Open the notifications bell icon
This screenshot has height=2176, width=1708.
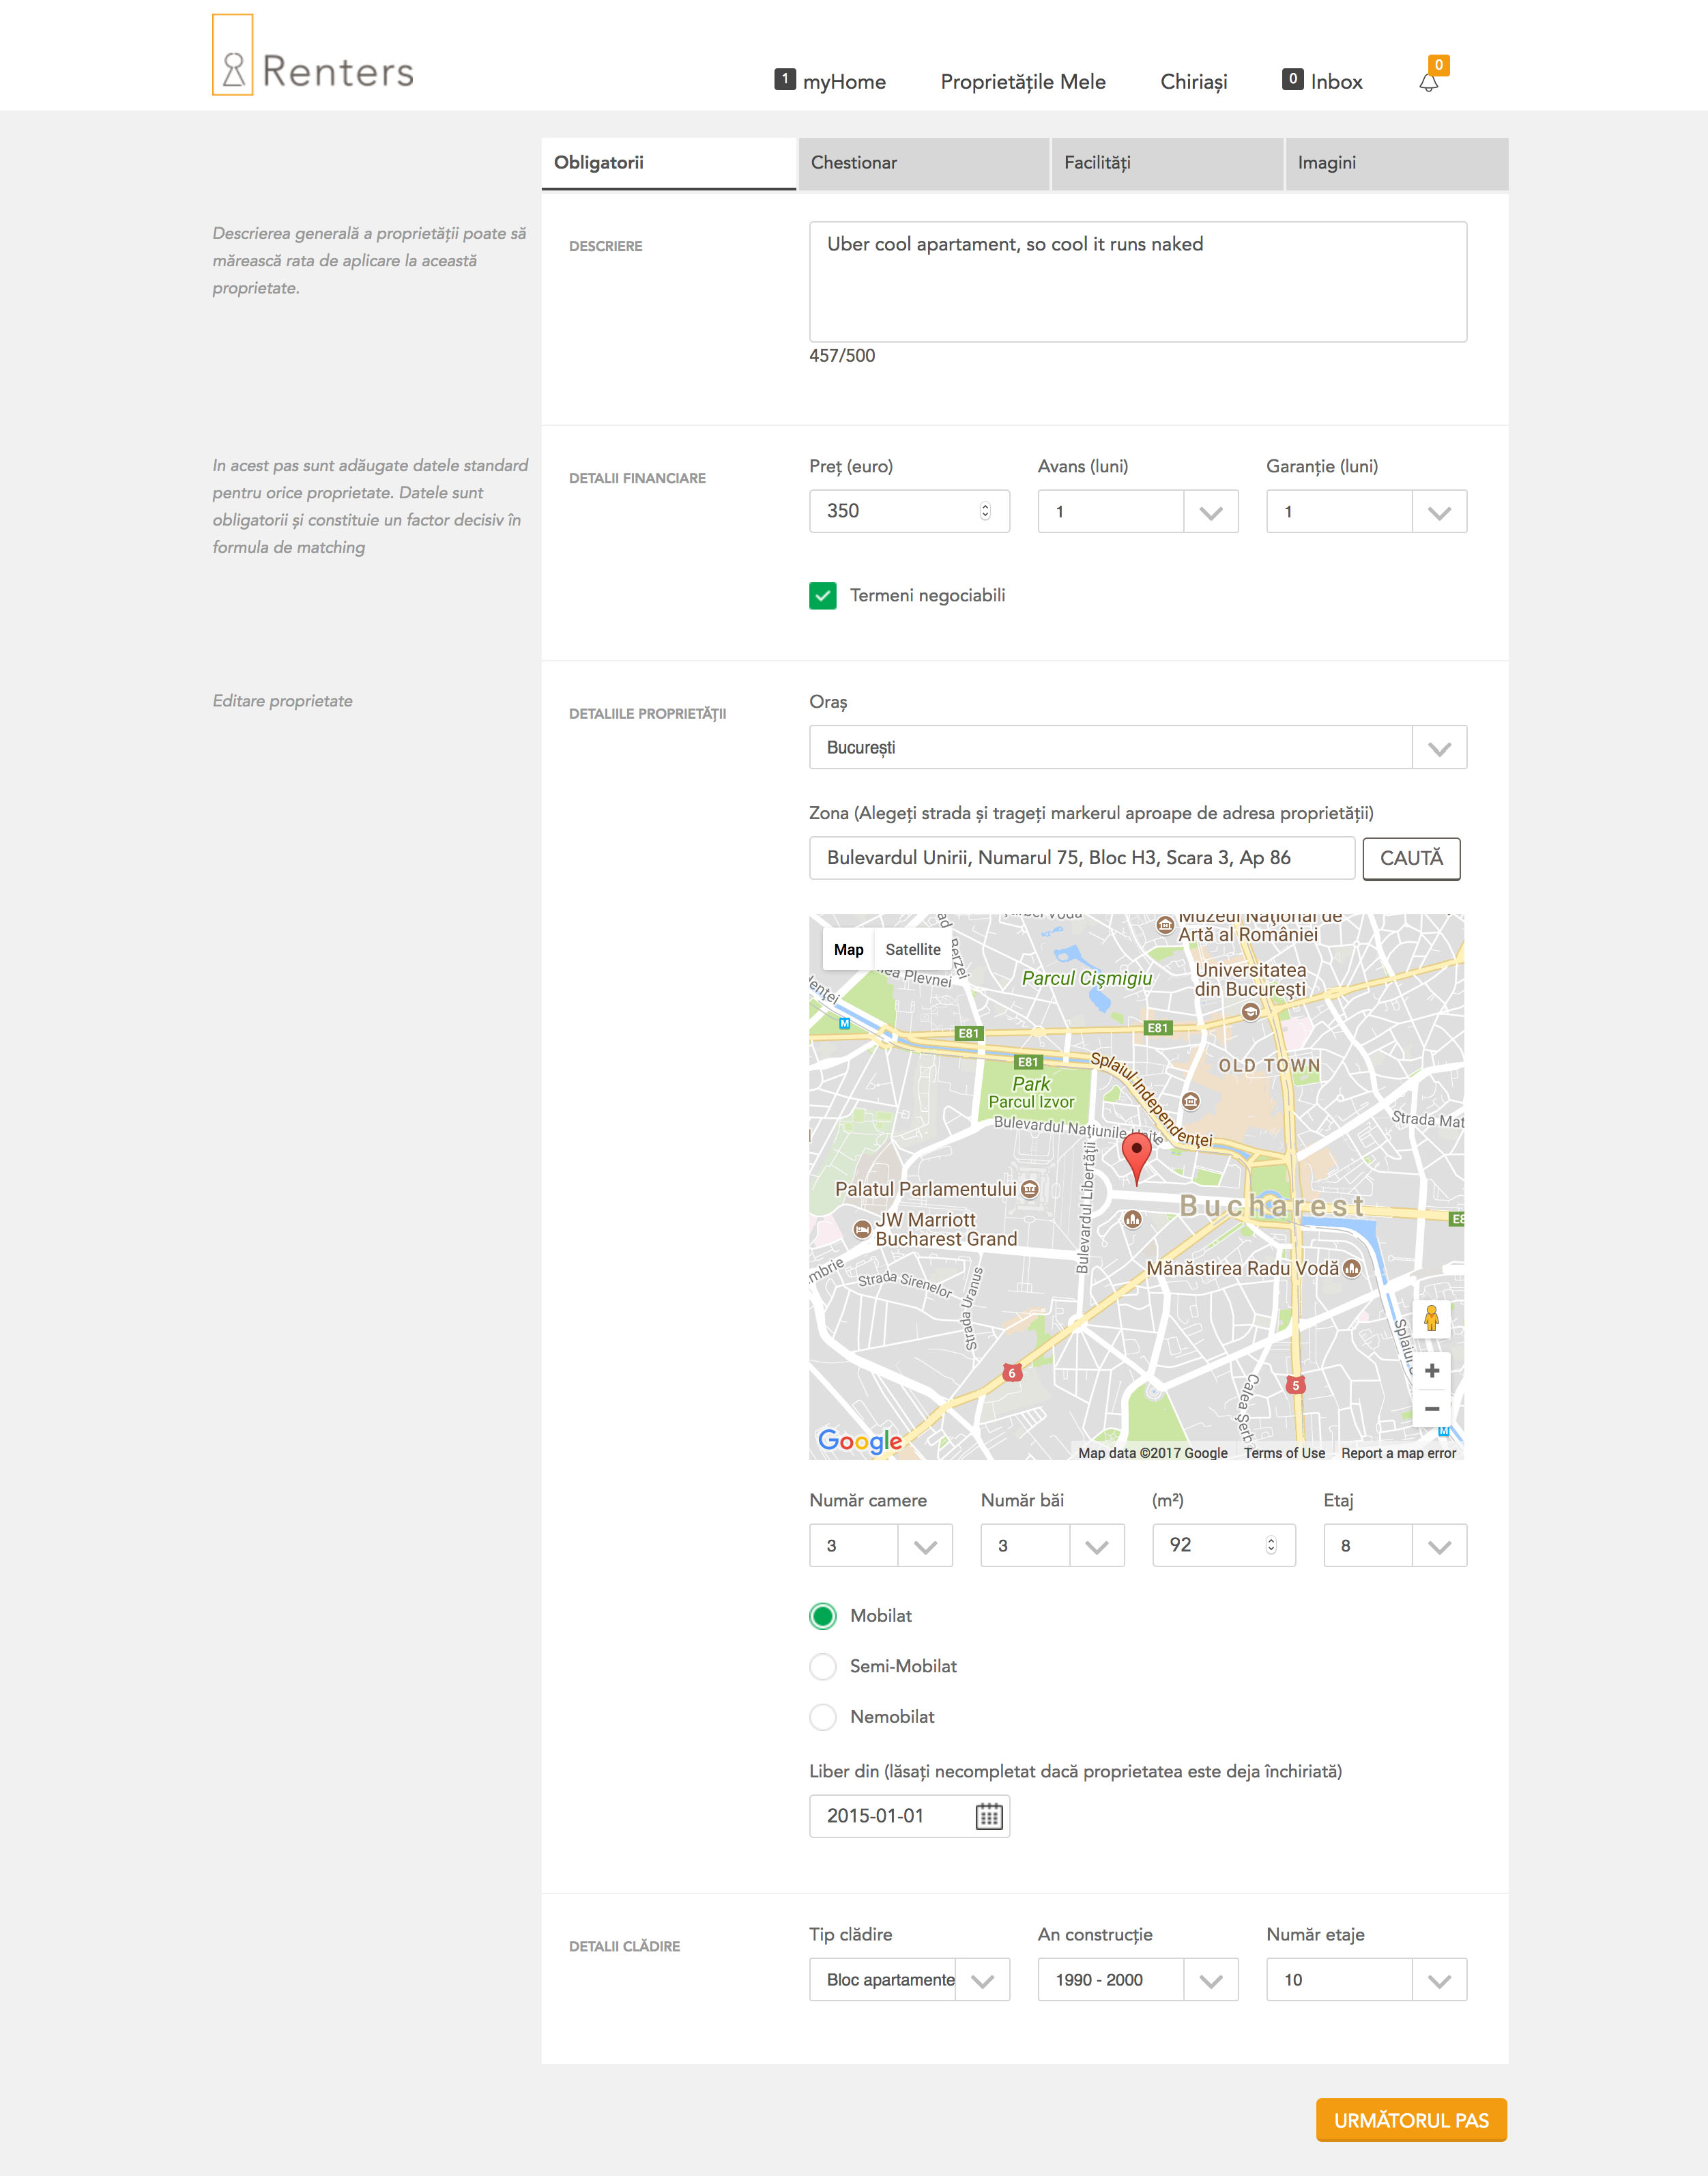click(1429, 82)
